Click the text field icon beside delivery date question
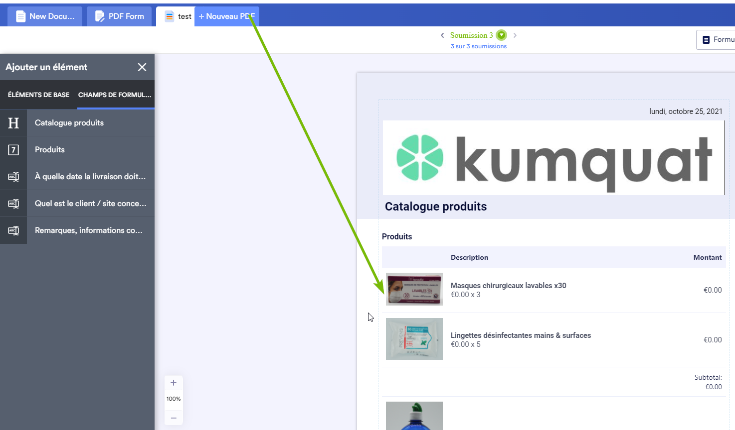The height and width of the screenshot is (430, 735). tap(13, 177)
